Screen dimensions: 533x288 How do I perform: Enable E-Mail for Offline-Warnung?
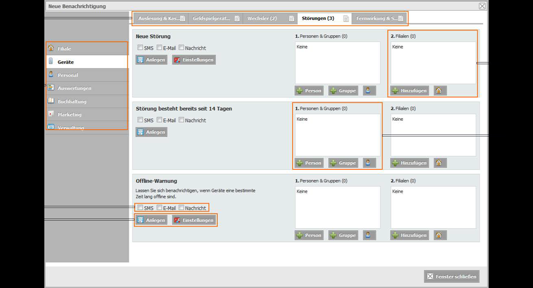(159, 207)
